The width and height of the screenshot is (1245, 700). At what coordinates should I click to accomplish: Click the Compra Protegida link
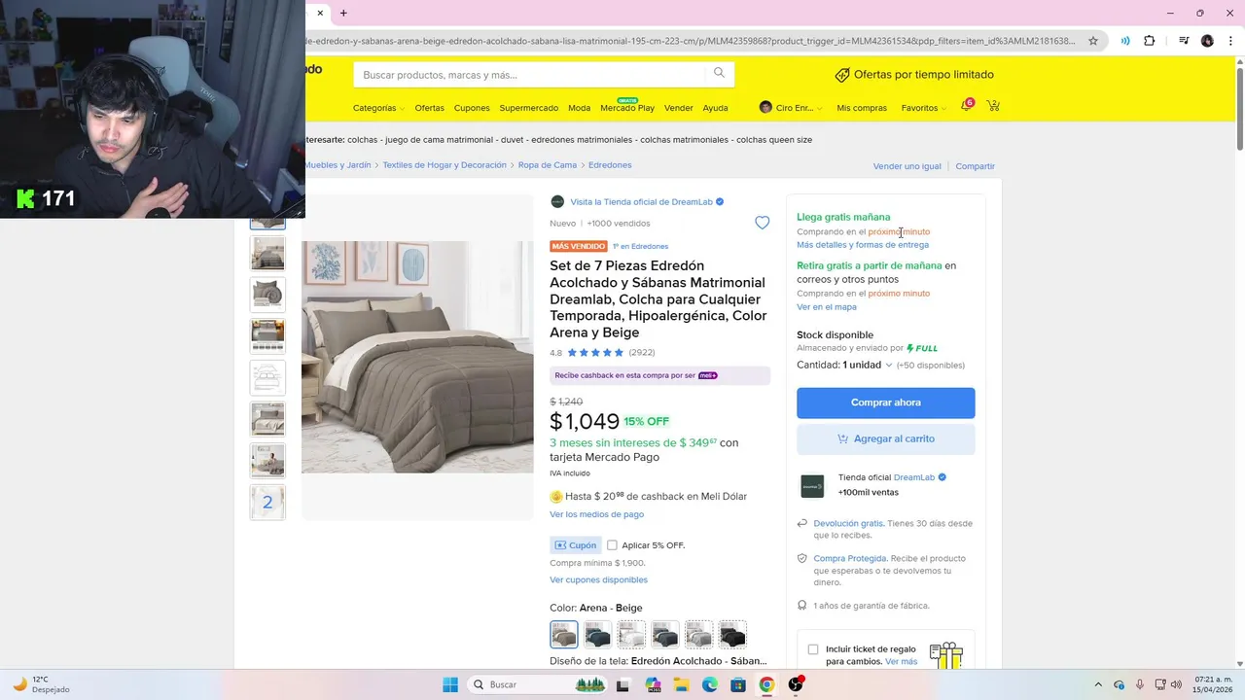pos(850,558)
